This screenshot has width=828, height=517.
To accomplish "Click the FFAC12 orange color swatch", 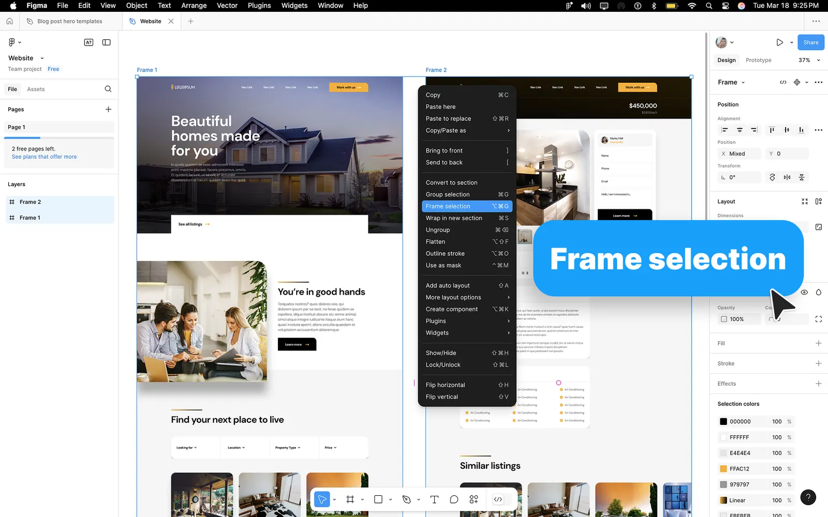I will 723,469.
